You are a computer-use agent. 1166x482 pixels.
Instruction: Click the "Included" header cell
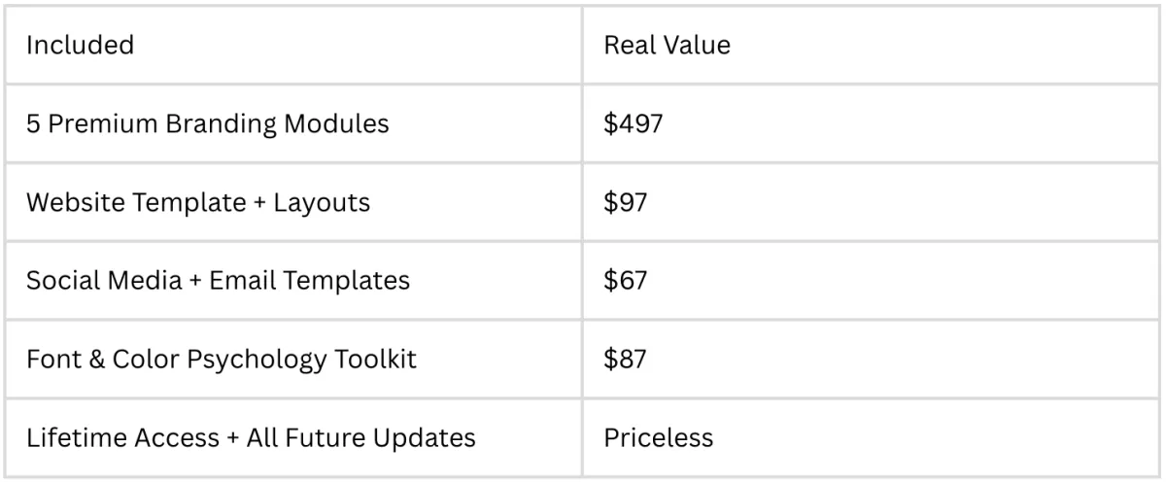[80, 46]
